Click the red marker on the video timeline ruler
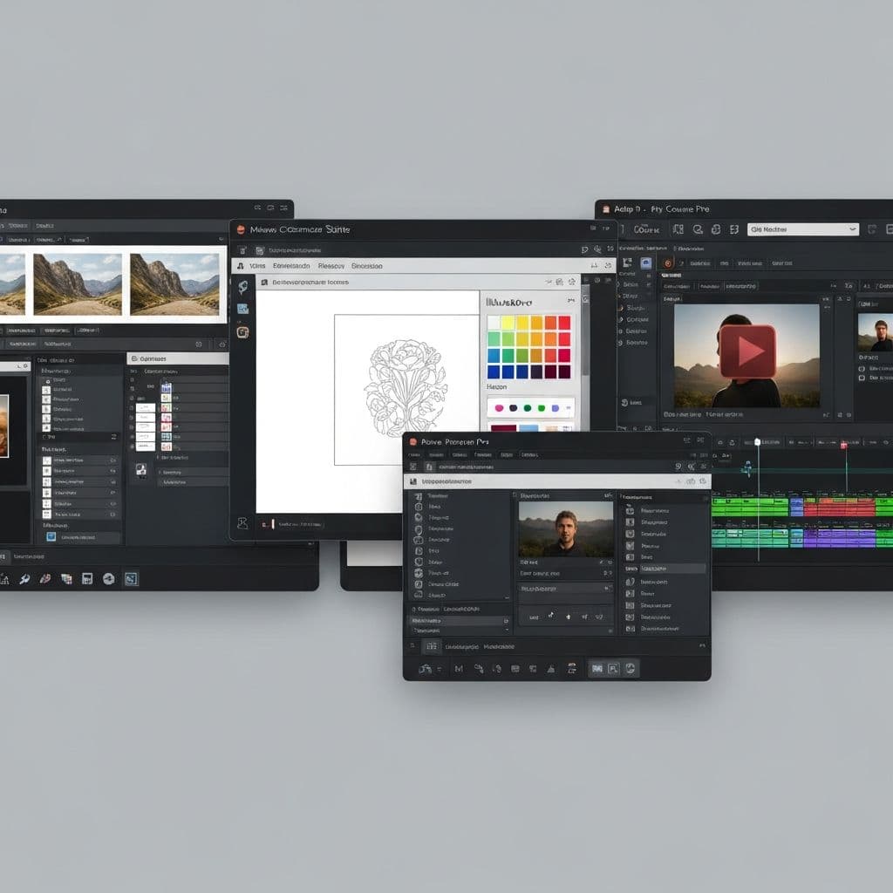The image size is (893, 893). click(x=844, y=446)
